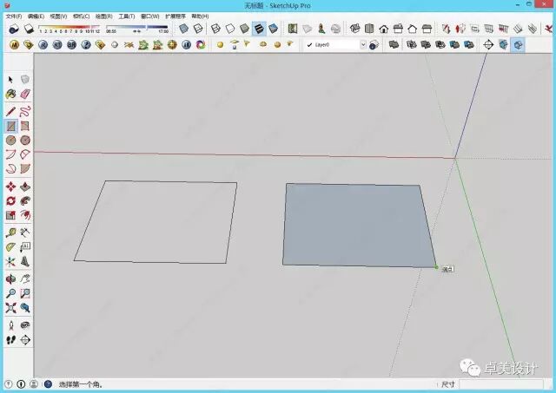The width and height of the screenshot is (556, 393).
Task: Adjust the shadow date month slider
Action: click(x=69, y=29)
